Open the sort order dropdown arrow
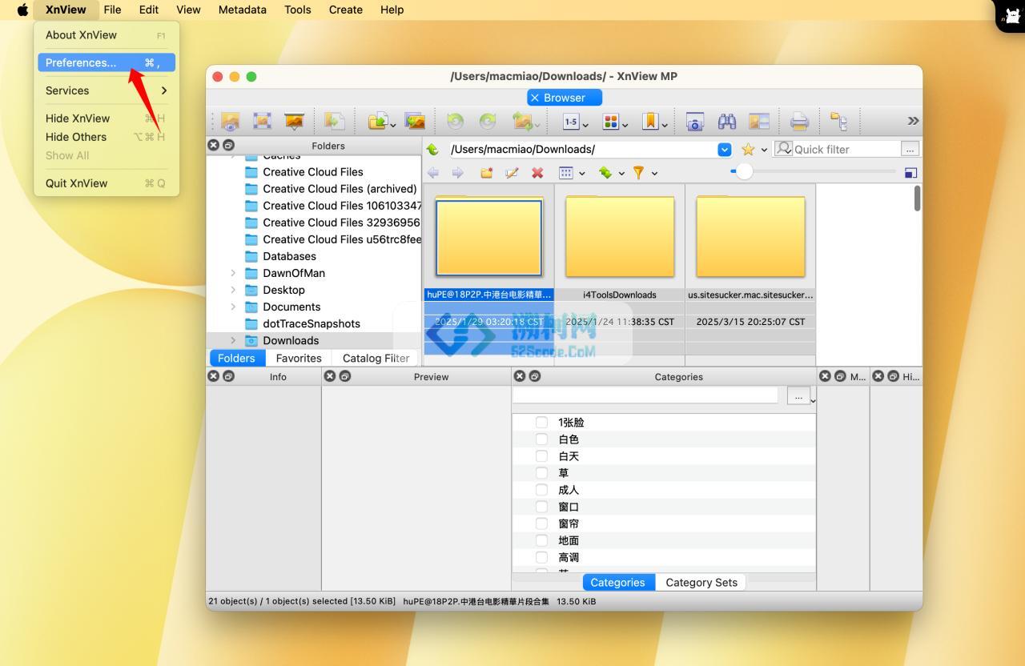Viewport: 1025px width, 666px height. coord(621,173)
